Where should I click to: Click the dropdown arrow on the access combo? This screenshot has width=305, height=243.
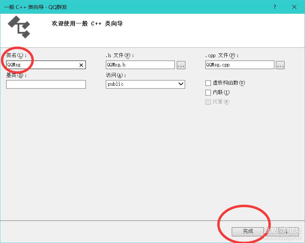(180, 84)
